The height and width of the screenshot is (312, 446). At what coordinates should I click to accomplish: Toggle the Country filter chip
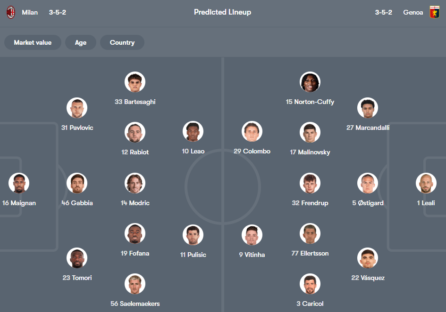click(122, 42)
